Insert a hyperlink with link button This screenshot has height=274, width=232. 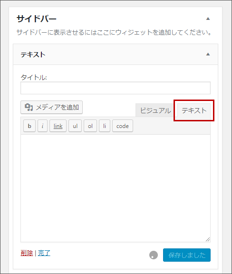[x=58, y=126]
